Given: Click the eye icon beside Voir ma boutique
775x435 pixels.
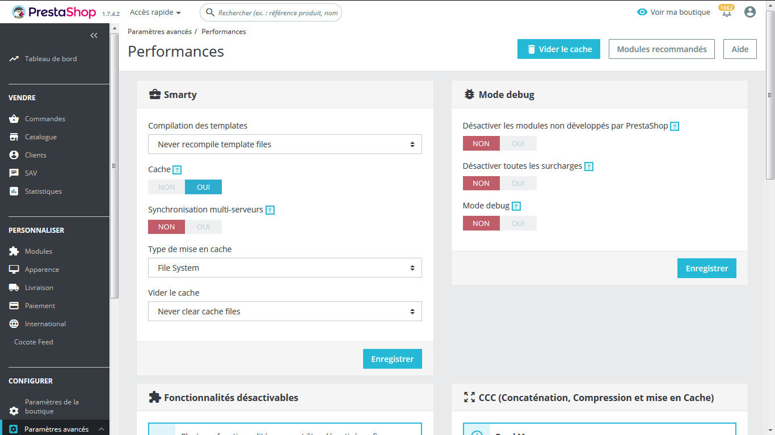Looking at the screenshot, I should tap(642, 12).
